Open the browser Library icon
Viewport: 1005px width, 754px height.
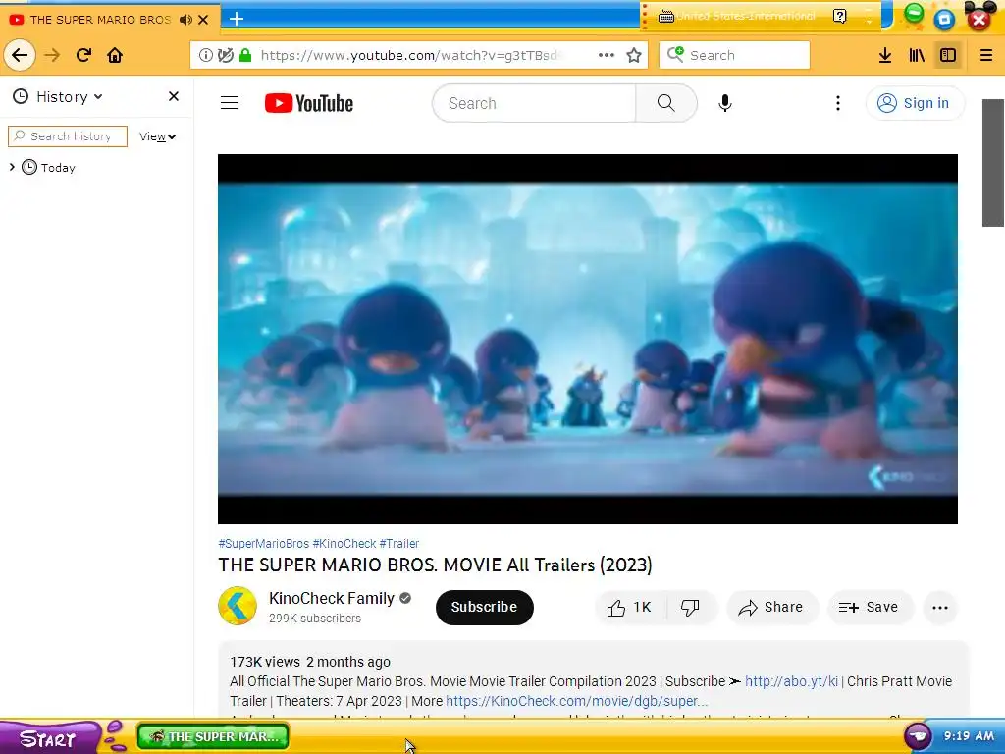tap(917, 55)
